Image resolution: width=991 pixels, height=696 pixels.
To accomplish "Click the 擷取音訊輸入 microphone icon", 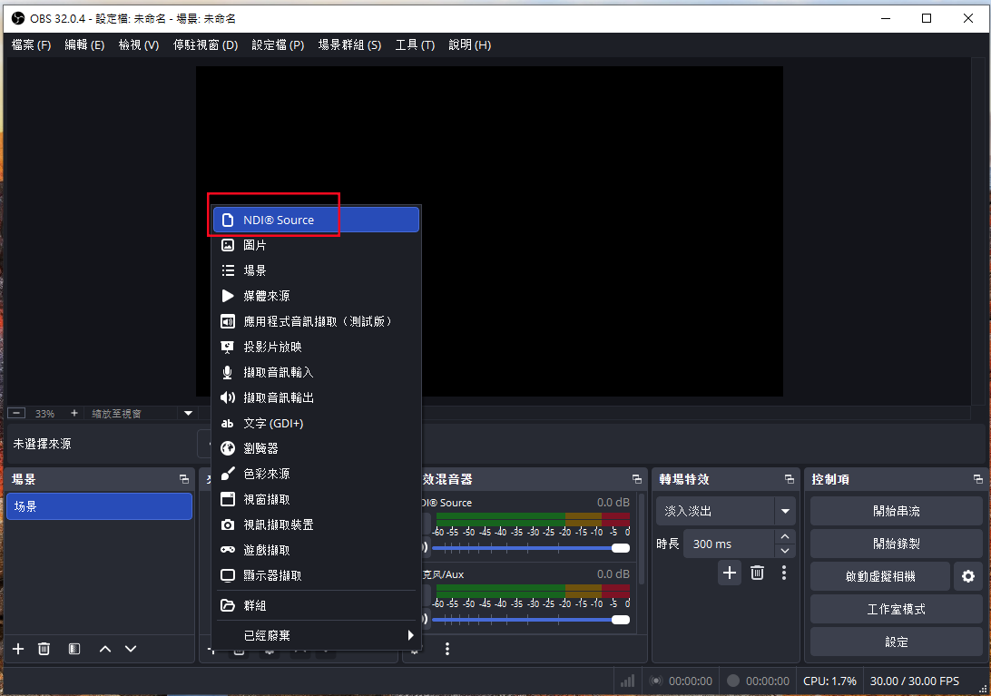I will [x=228, y=372].
